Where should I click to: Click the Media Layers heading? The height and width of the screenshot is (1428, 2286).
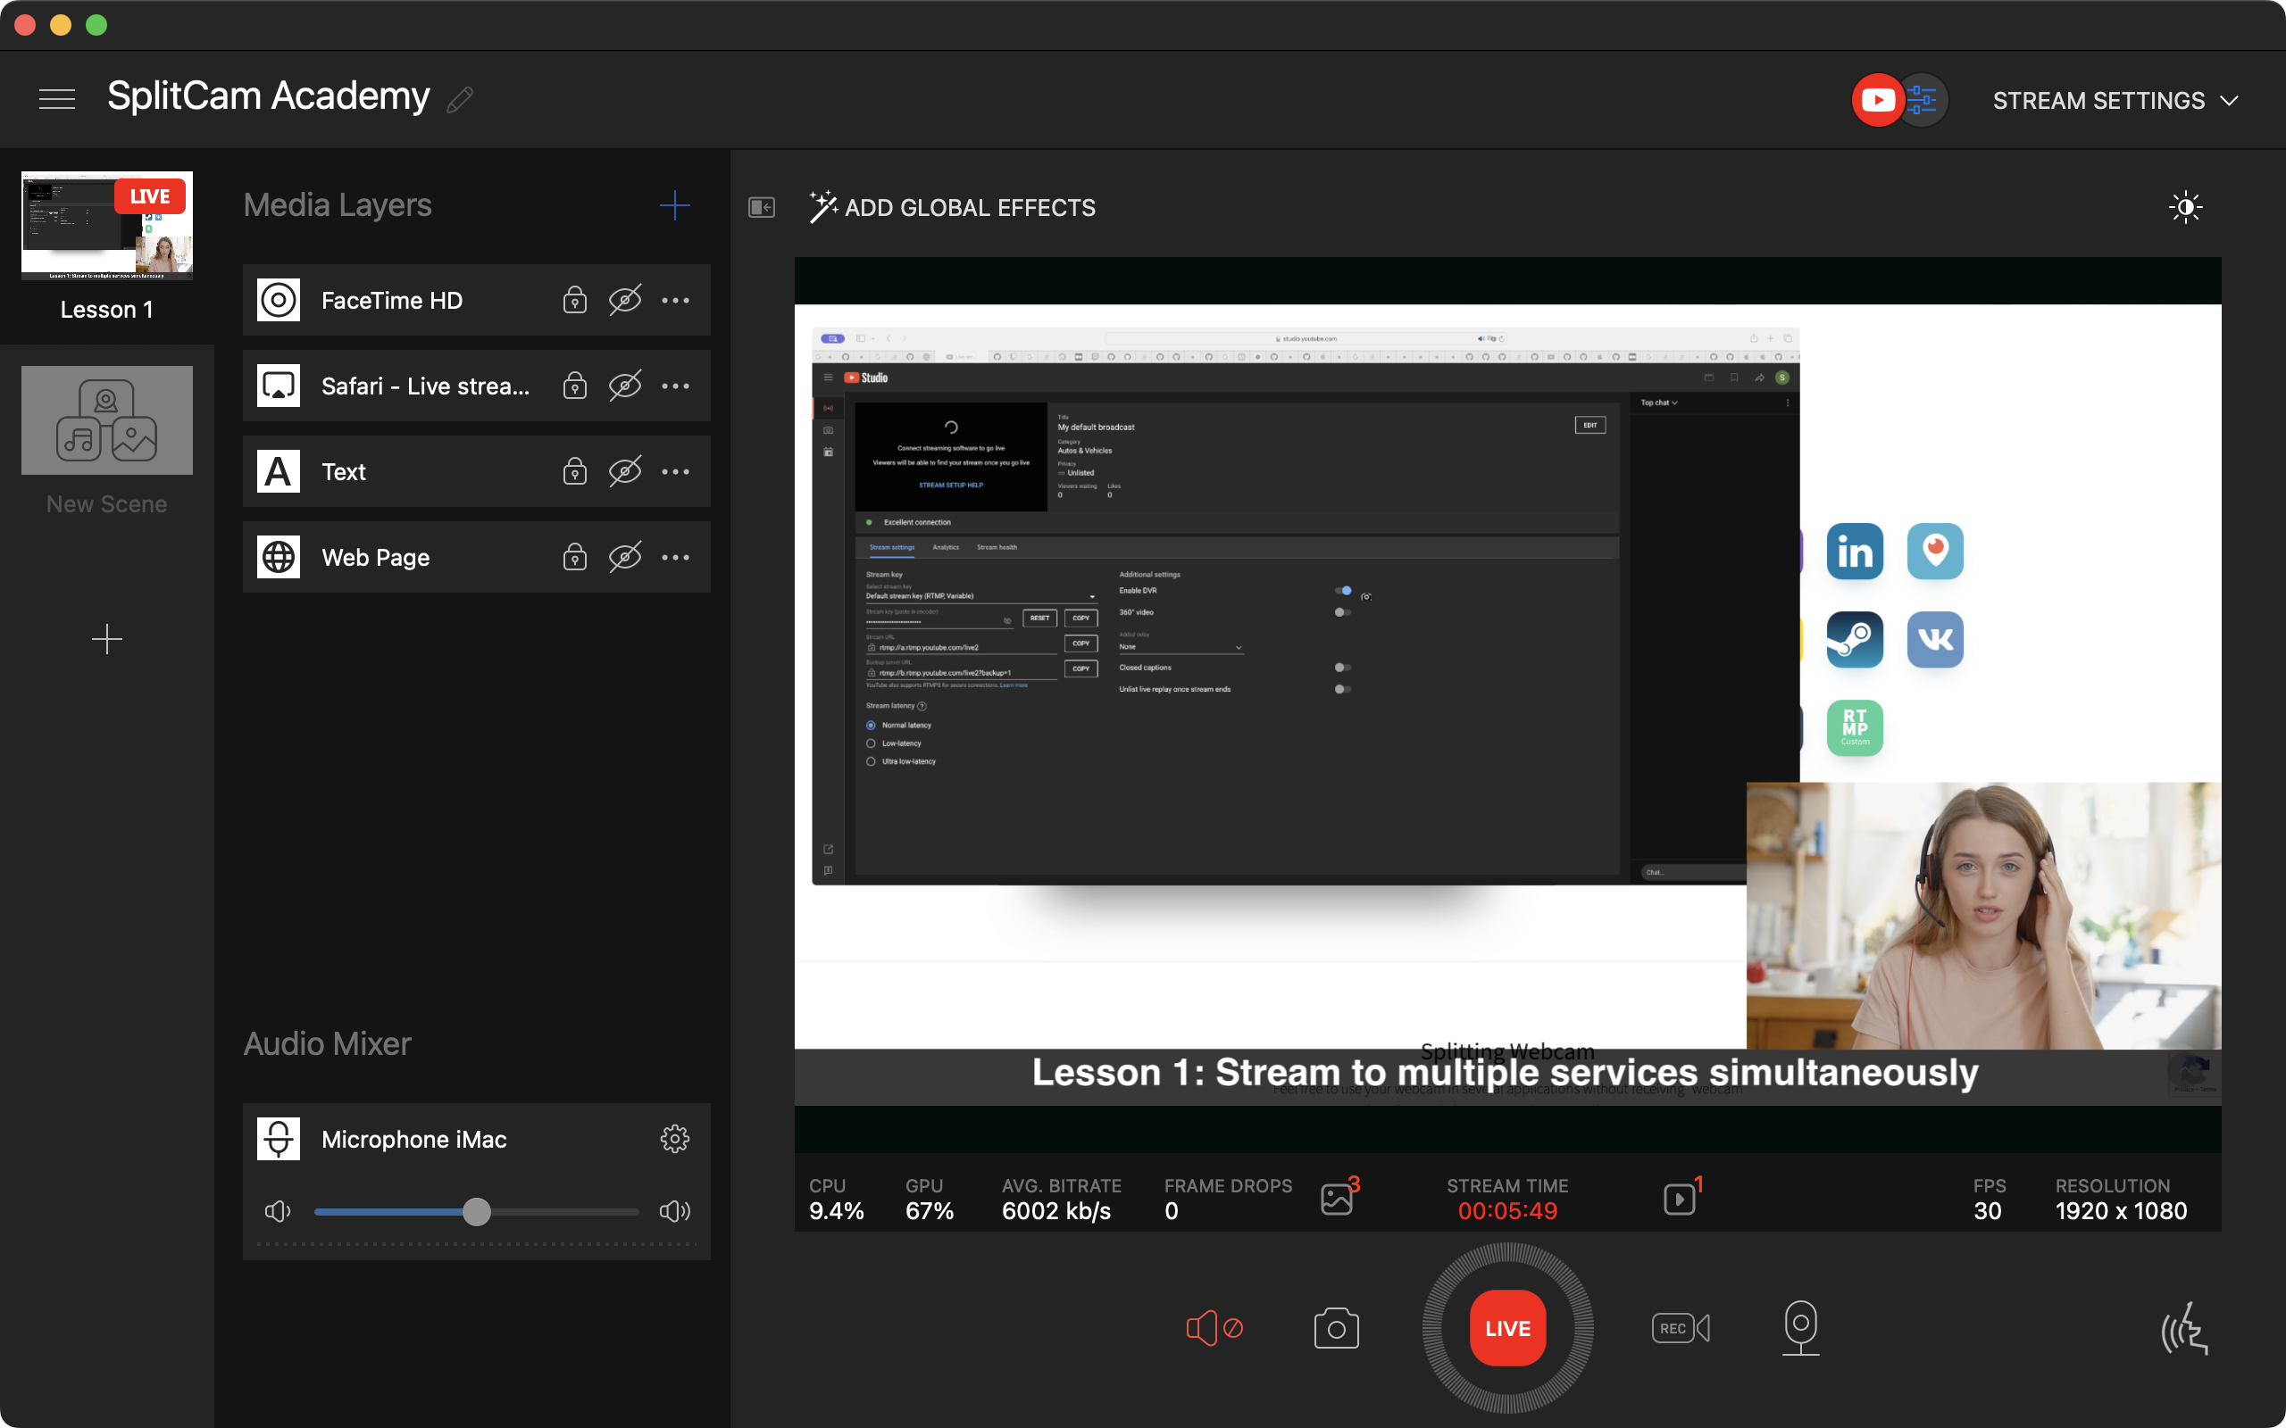(x=338, y=205)
